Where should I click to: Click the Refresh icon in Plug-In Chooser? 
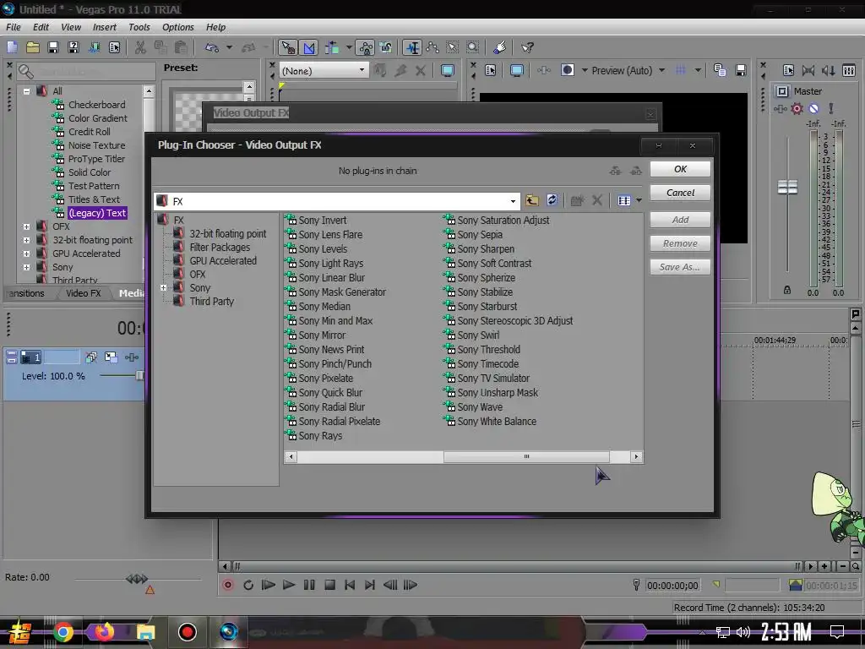pos(552,200)
